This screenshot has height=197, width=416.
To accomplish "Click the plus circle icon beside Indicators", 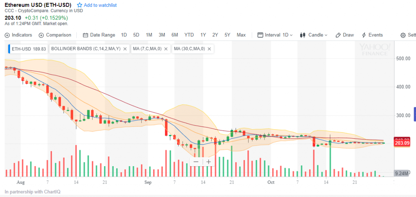I will (x=7, y=35).
